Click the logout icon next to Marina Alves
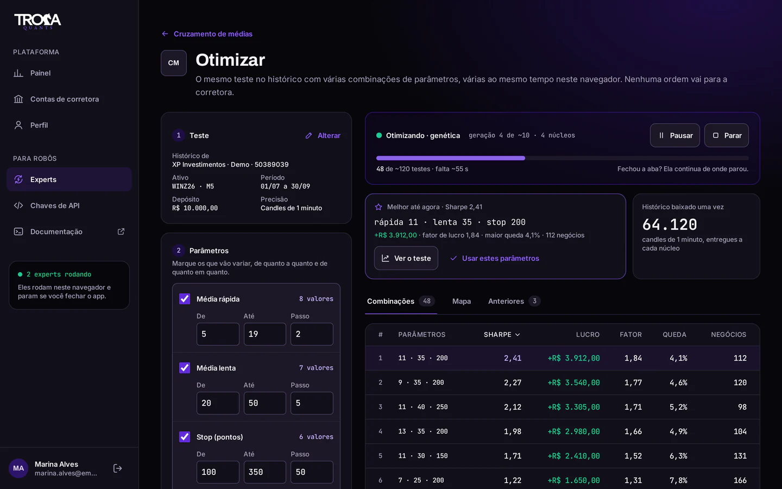Image resolution: width=782 pixels, height=489 pixels. (117, 468)
